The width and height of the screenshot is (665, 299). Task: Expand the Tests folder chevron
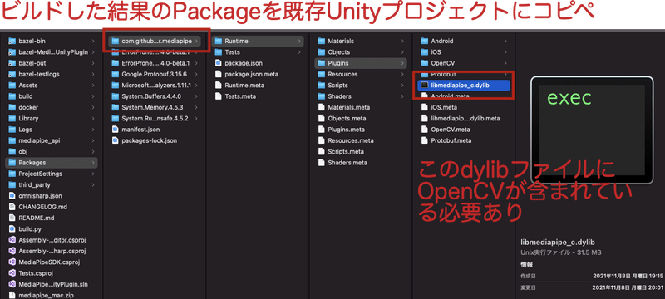(299, 52)
